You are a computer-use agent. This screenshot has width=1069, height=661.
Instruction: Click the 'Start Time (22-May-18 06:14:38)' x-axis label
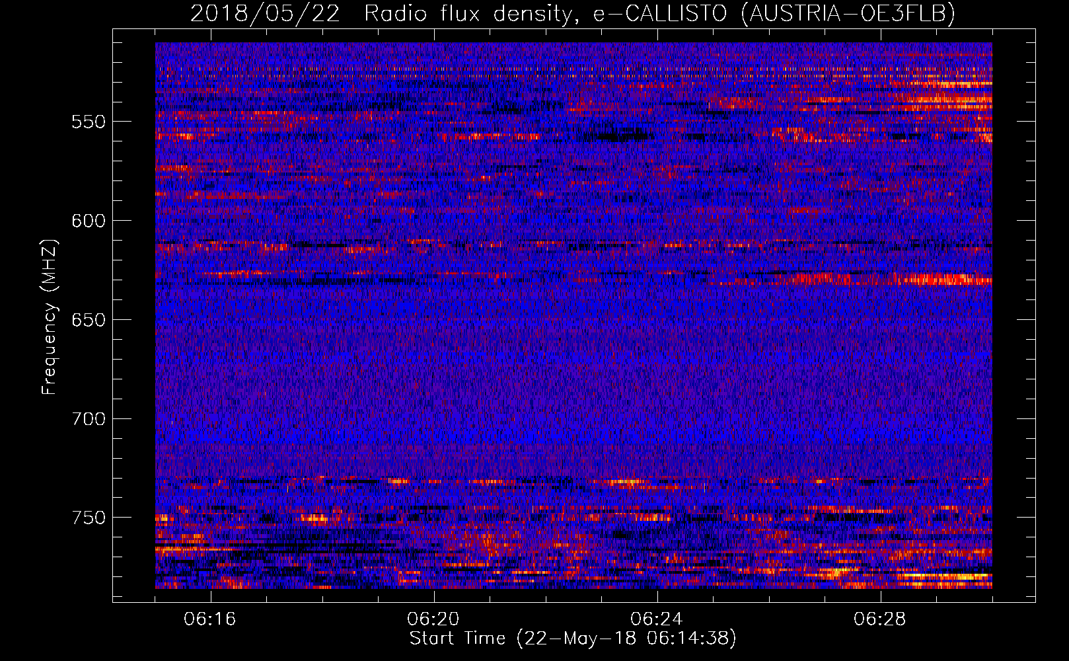click(573, 639)
